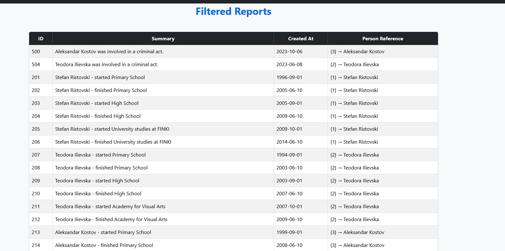Select started Academy for Visual Arts summary

(110, 207)
